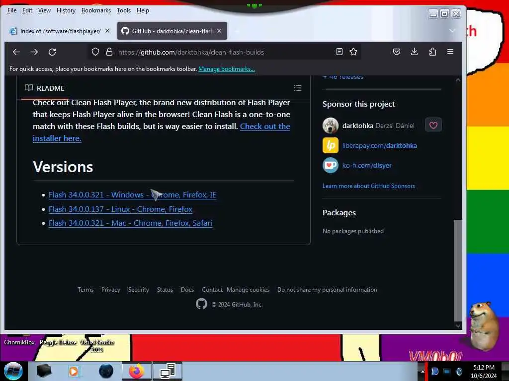Bookmark this page with the star icon

353,52
